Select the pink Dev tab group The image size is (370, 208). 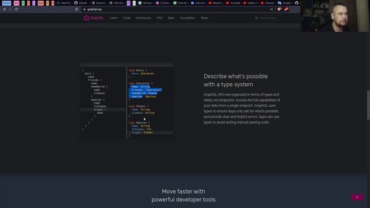[16, 3]
